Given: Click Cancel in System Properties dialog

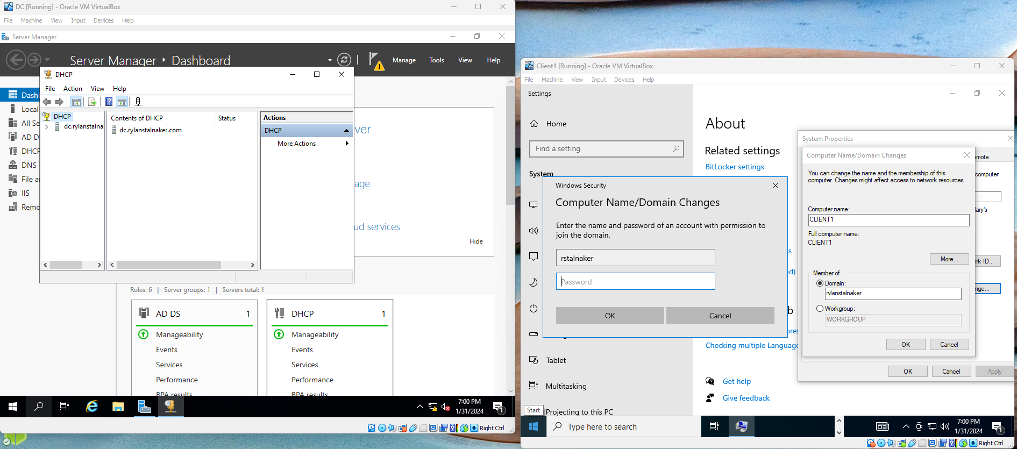Looking at the screenshot, I should click(x=951, y=372).
